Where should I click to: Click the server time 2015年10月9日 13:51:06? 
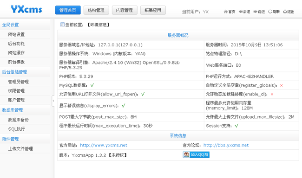tap(256, 45)
